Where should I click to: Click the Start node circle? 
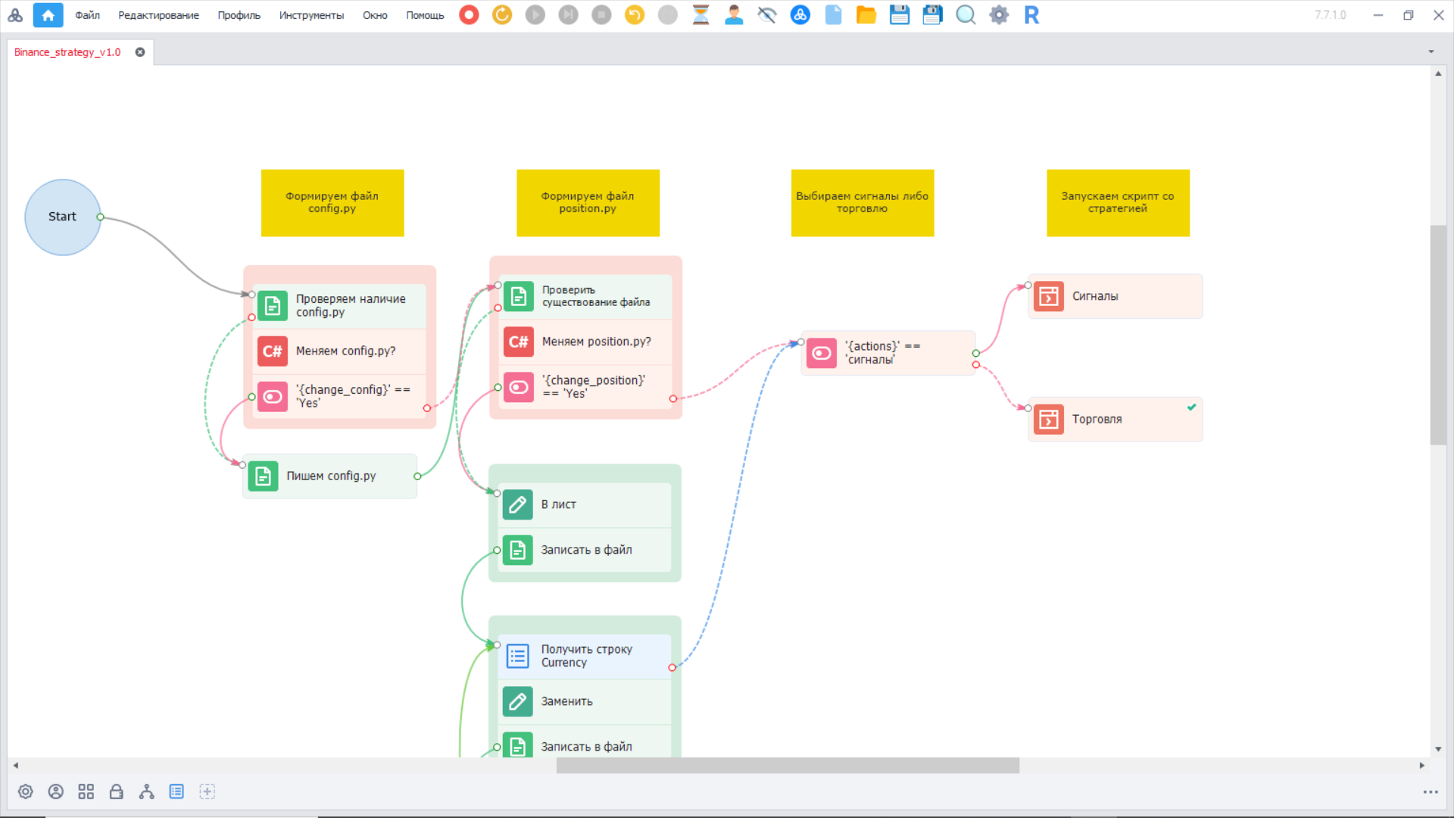[x=62, y=217]
